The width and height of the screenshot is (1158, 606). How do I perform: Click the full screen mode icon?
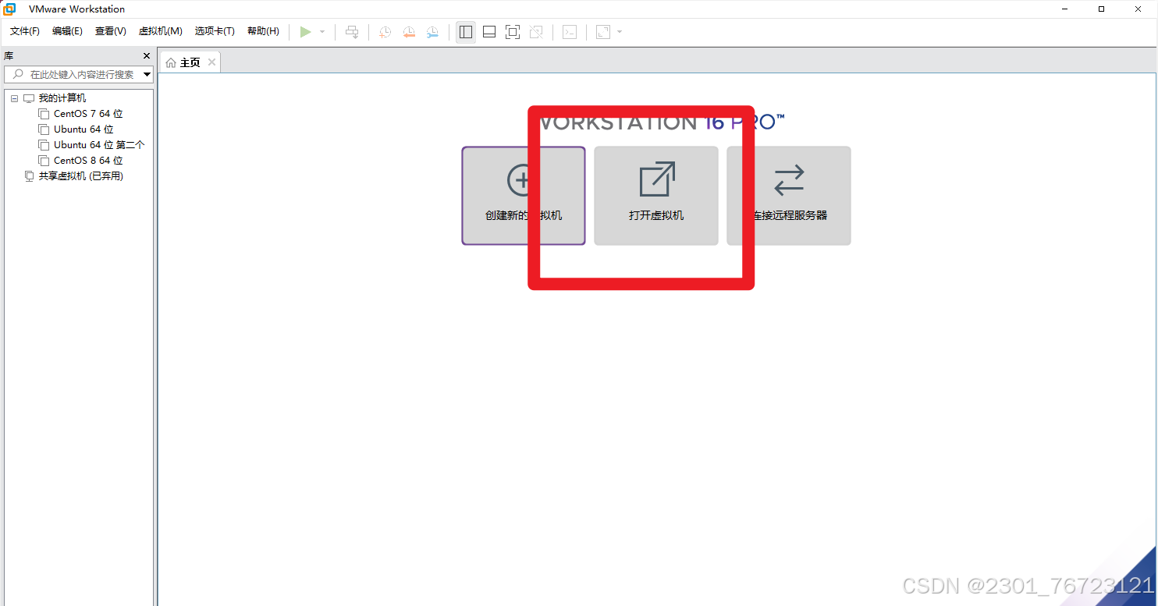coord(513,32)
